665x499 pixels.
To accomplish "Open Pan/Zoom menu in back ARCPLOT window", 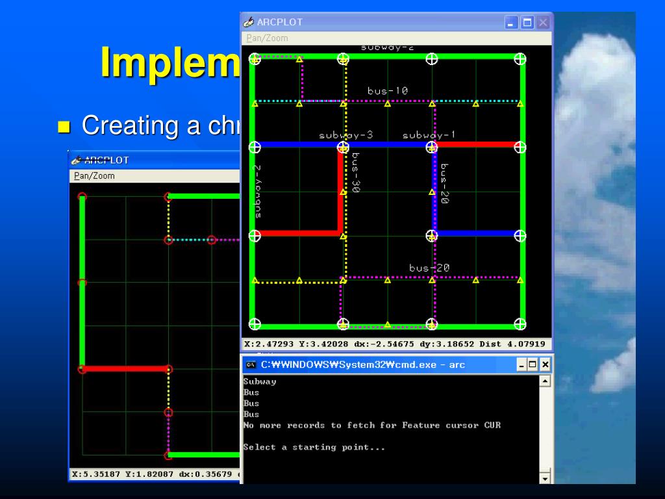I will point(94,175).
